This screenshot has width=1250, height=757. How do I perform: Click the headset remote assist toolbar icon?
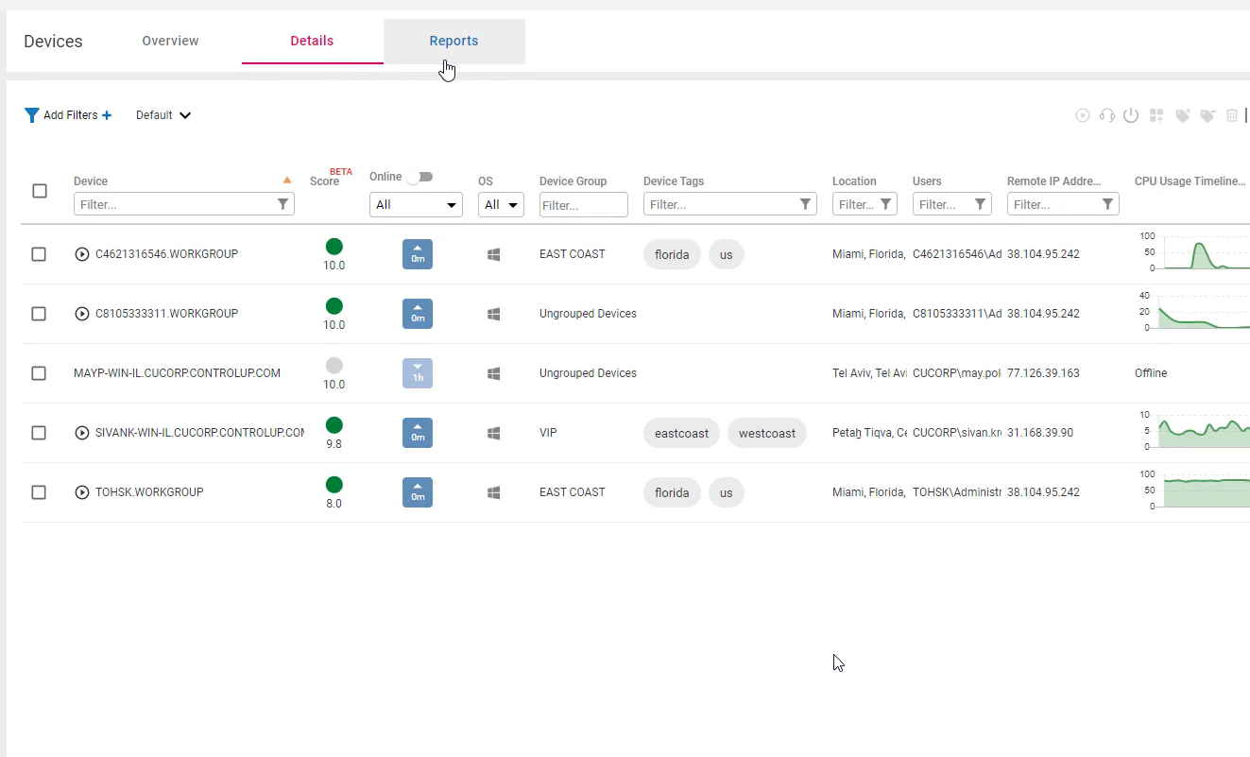pos(1107,115)
